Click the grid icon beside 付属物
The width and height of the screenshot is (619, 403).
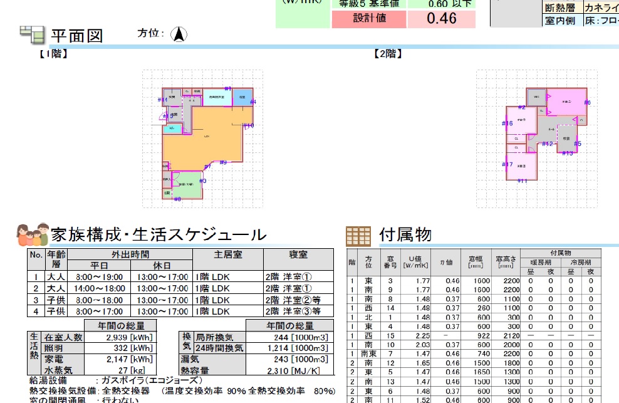click(358, 236)
